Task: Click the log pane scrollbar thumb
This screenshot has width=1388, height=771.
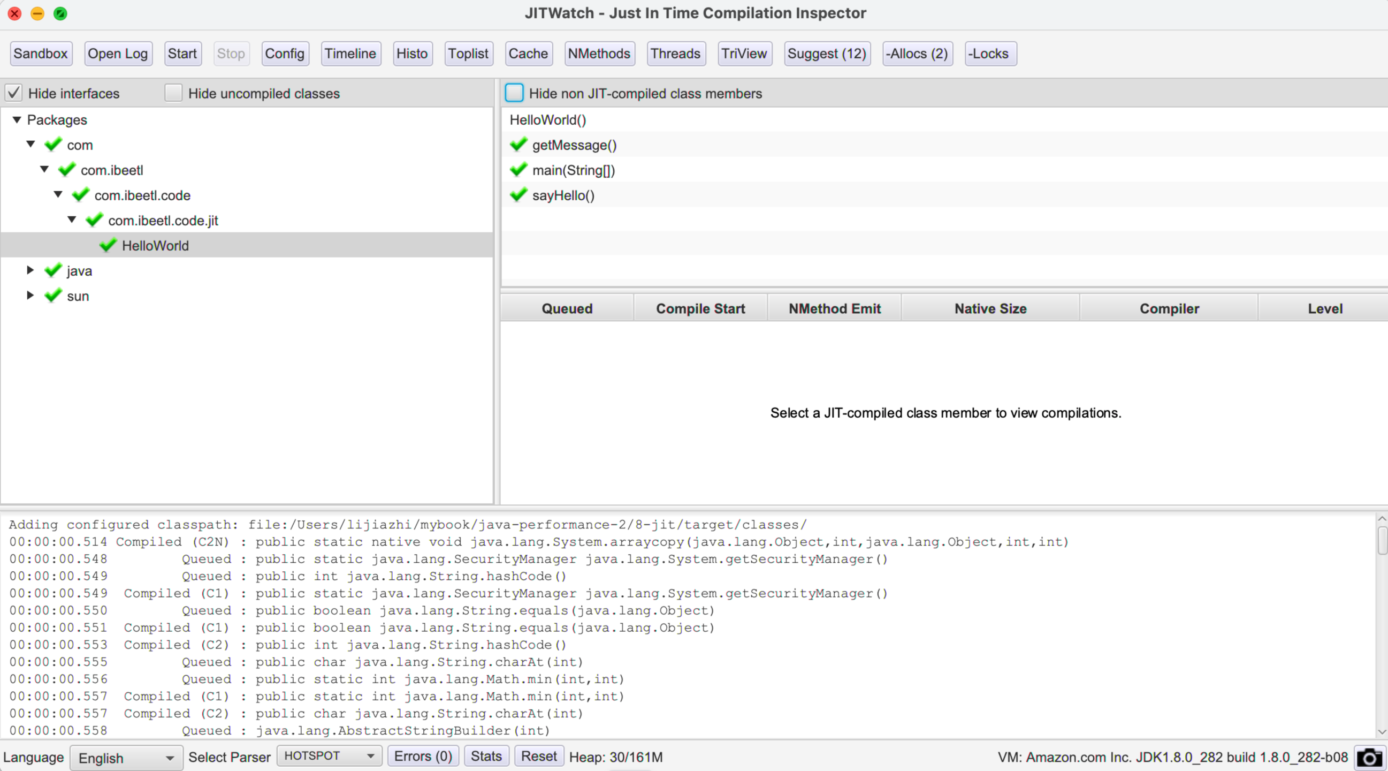Action: (x=1382, y=540)
